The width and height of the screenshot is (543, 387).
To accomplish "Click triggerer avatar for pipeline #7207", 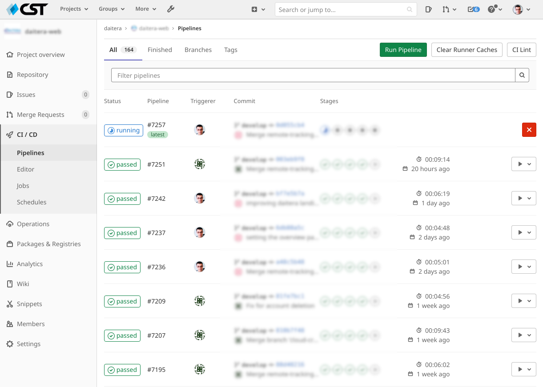I will (x=200, y=335).
